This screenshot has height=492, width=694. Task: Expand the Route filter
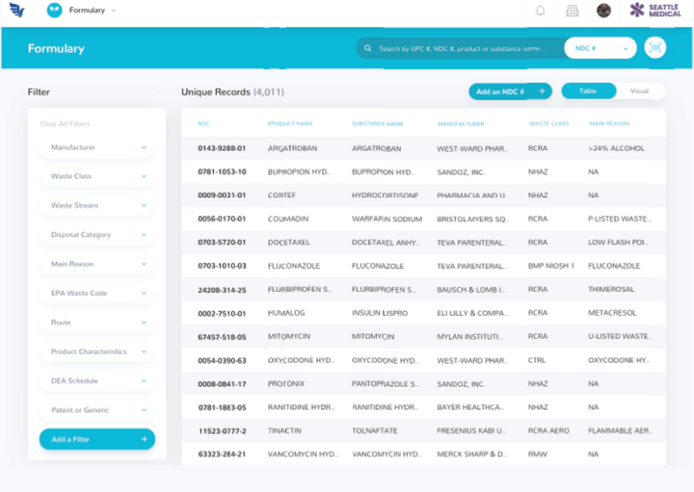pyautogui.click(x=97, y=323)
